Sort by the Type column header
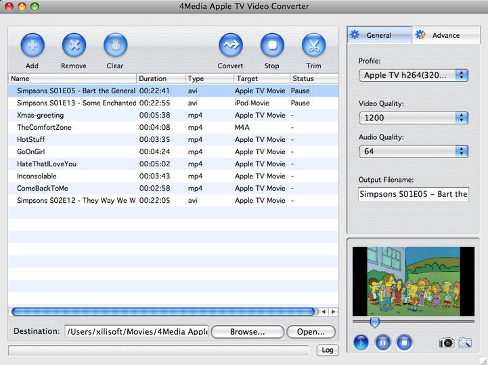Viewport: 488px width, 365px height. 209,78
